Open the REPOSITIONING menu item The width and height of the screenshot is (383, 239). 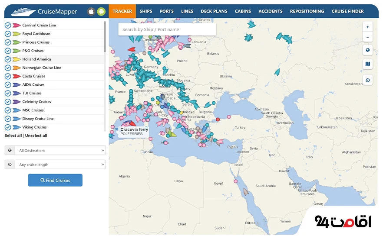pos(307,11)
